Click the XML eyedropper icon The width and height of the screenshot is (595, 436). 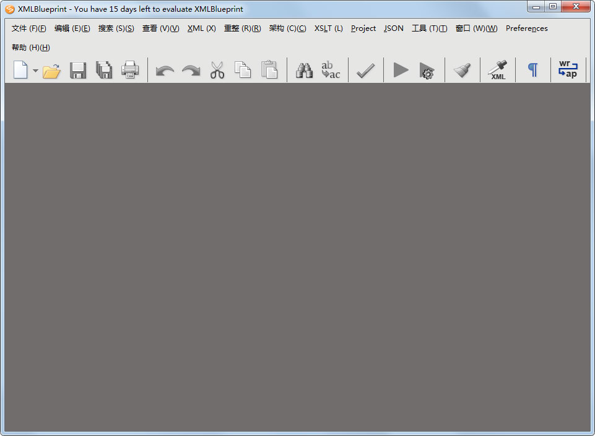[x=498, y=70]
